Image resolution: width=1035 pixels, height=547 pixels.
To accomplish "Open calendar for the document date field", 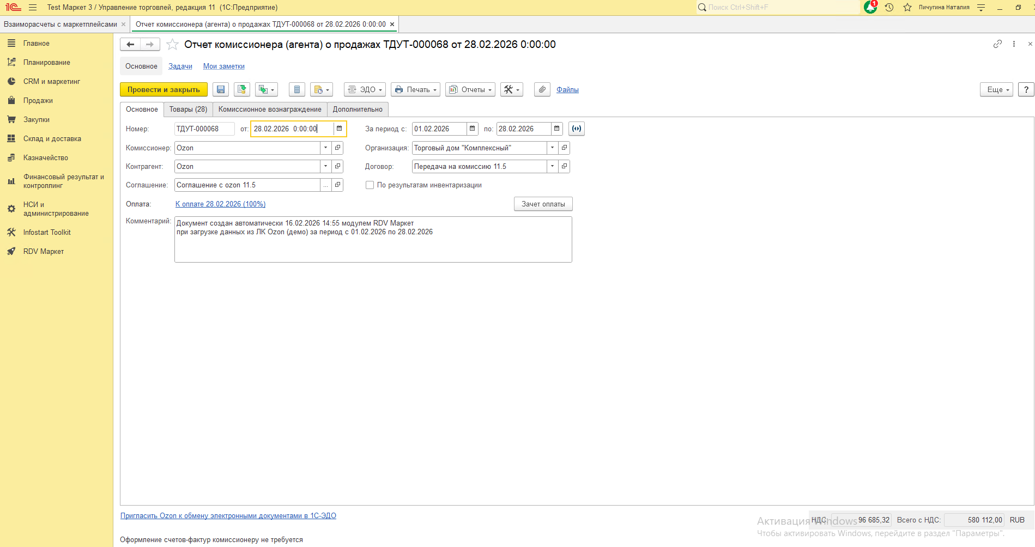I will click(x=339, y=129).
